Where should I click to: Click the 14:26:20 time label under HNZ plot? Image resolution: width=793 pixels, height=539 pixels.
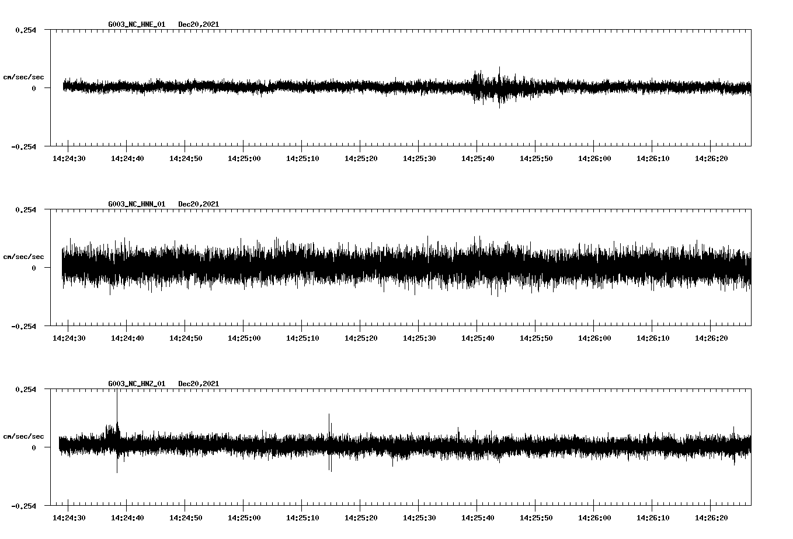coord(711,517)
